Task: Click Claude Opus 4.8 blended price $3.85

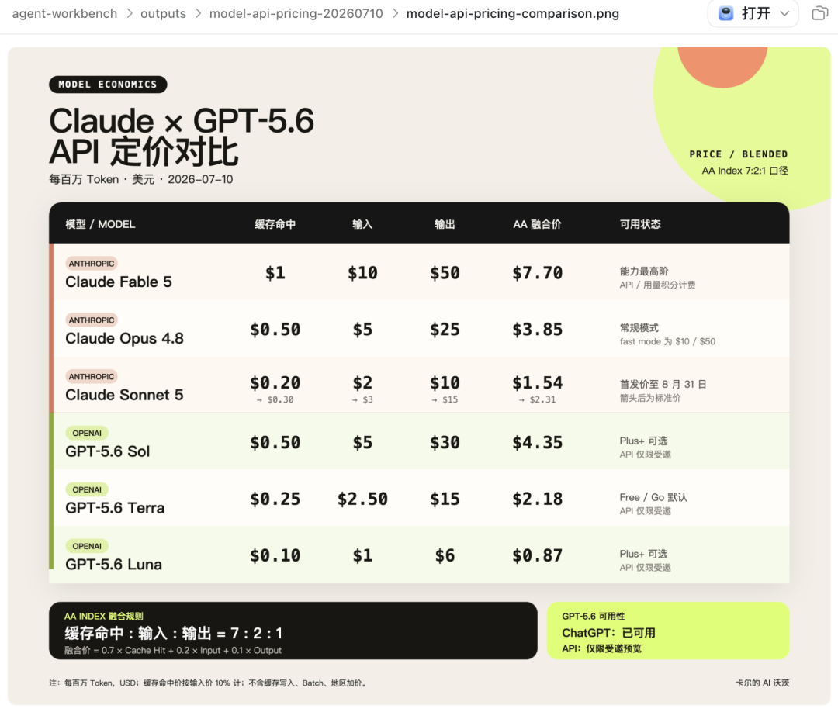Action: [x=537, y=330]
